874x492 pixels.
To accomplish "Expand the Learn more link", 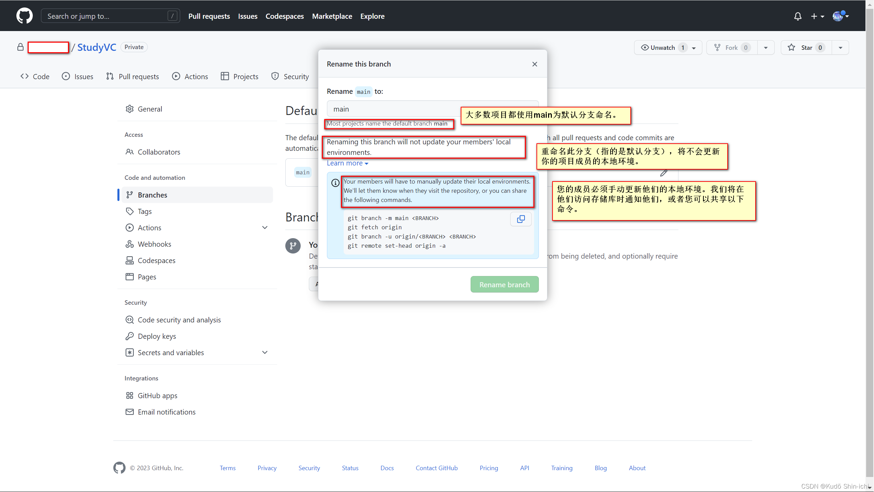I will 347,163.
